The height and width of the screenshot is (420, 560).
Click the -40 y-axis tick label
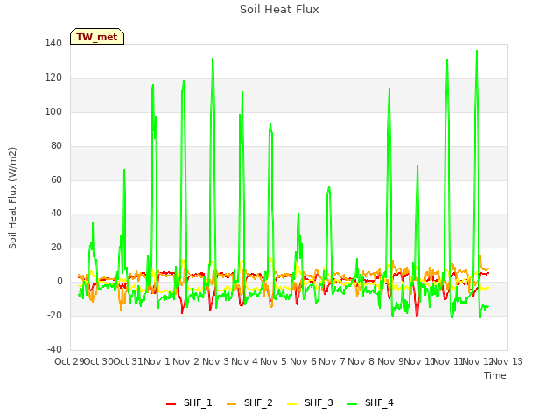pyautogui.click(x=54, y=349)
